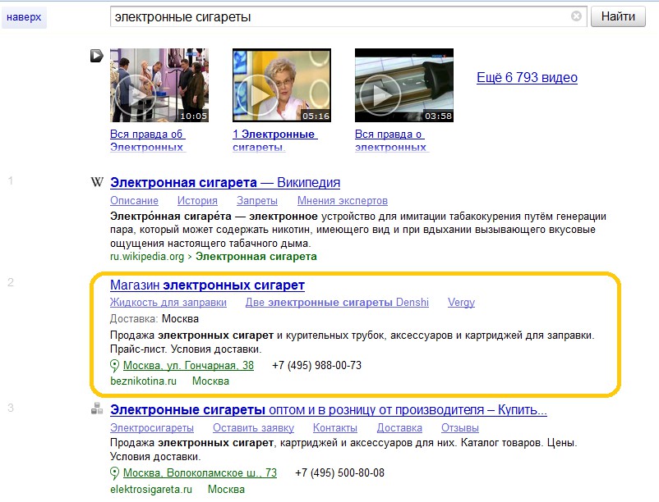Open the Электросигареты sitelink
This screenshot has height=502, width=659.
click(x=152, y=428)
